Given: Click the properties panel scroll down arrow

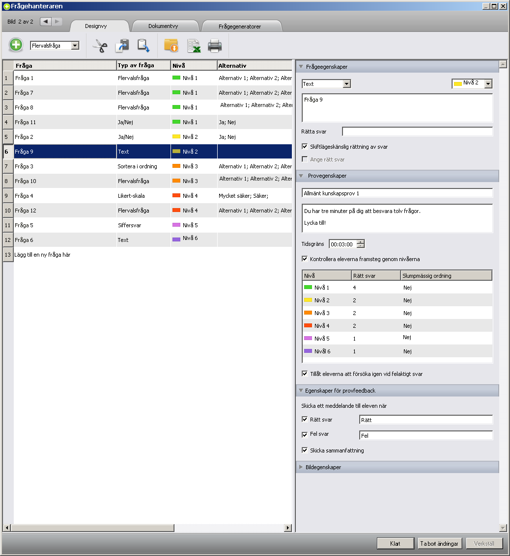Looking at the screenshot, I should click(503, 528).
